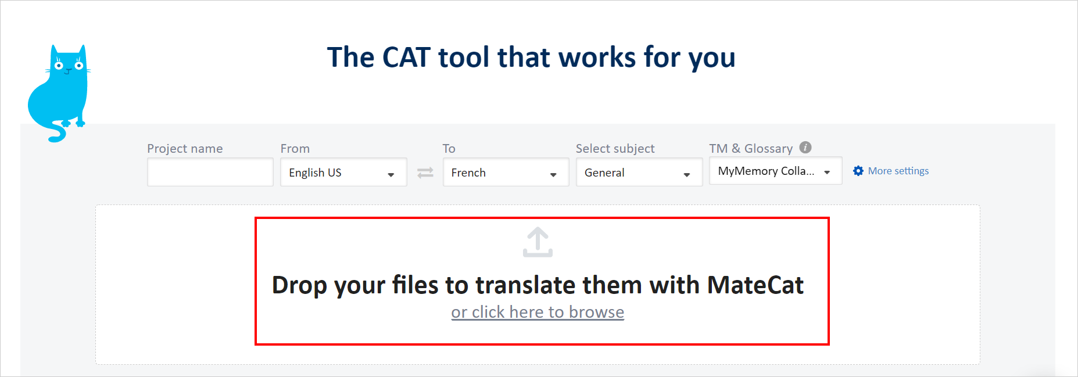Click the "The CAT tool that works for you" heading
The width and height of the screenshot is (1078, 377).
pos(531,58)
